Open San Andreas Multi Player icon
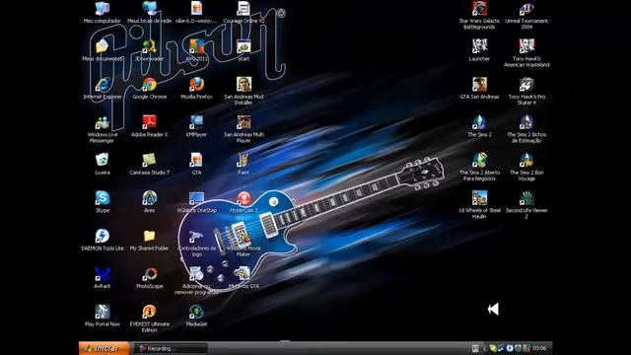The image size is (631, 355). click(244, 122)
